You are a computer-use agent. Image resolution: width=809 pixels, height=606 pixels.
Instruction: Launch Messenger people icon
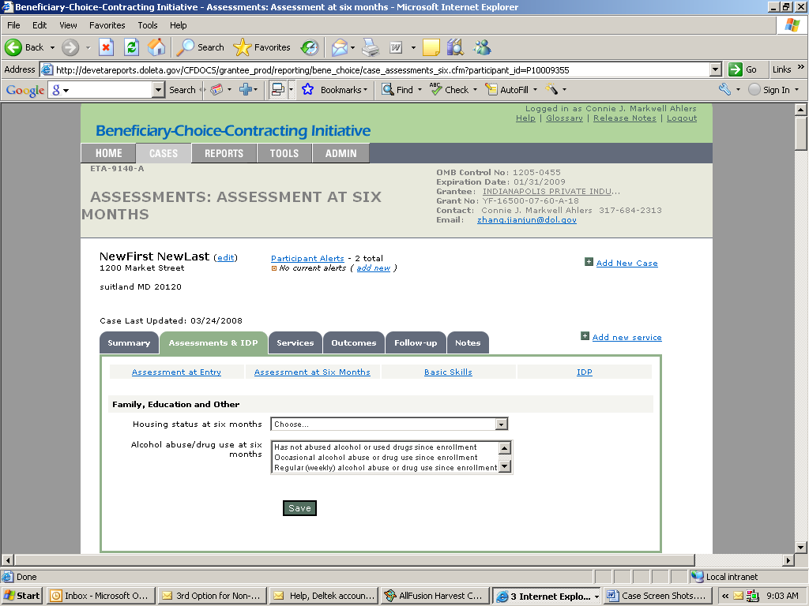click(483, 47)
